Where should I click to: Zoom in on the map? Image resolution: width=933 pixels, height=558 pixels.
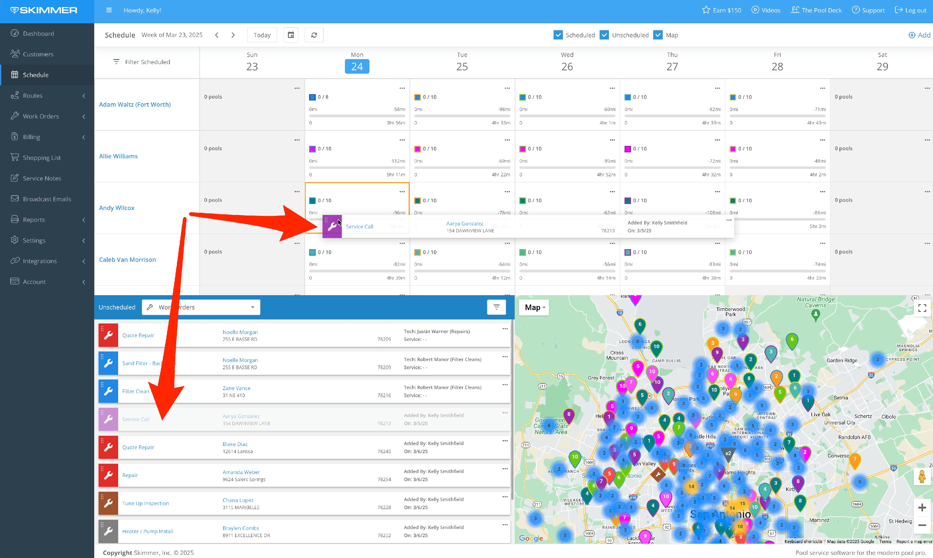(x=922, y=508)
